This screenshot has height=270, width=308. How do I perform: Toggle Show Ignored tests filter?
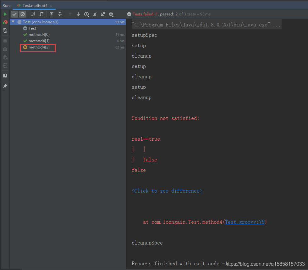(22, 14)
